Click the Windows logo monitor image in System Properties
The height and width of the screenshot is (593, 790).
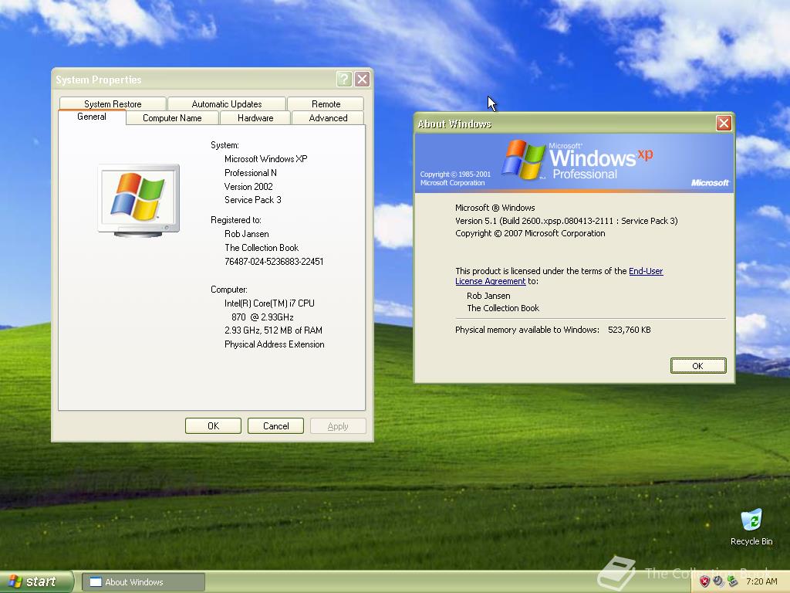pyautogui.click(x=139, y=201)
